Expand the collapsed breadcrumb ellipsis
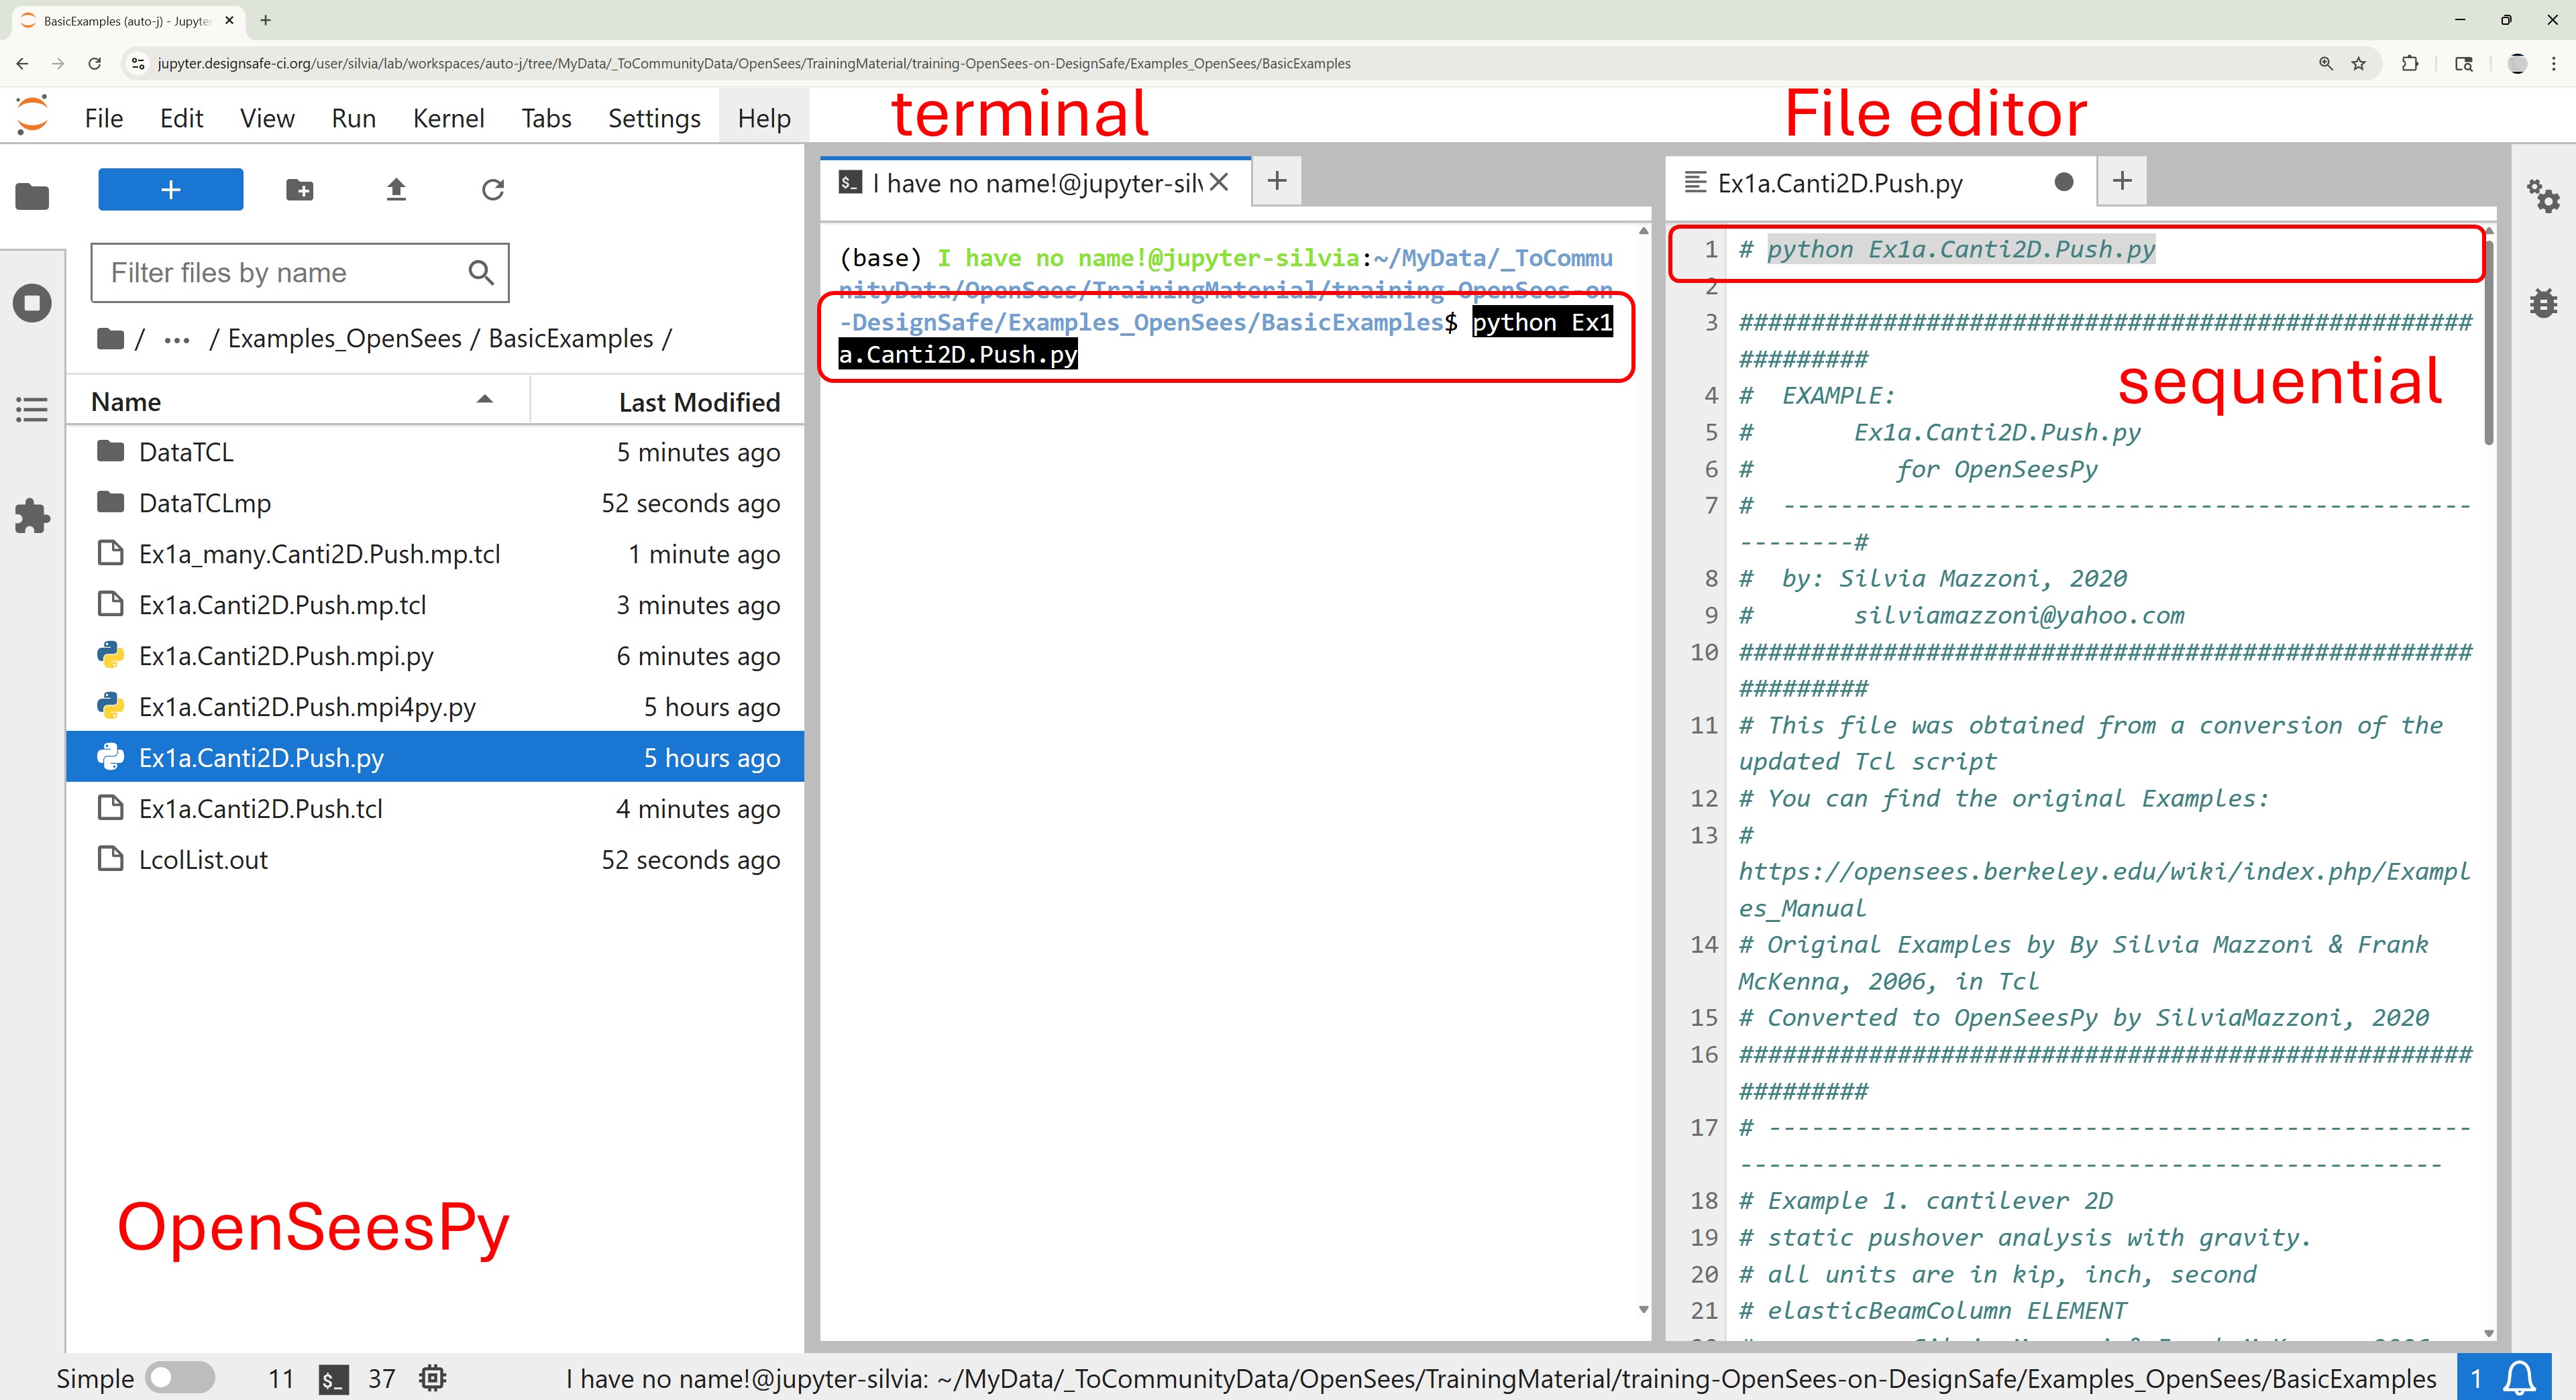 177,340
